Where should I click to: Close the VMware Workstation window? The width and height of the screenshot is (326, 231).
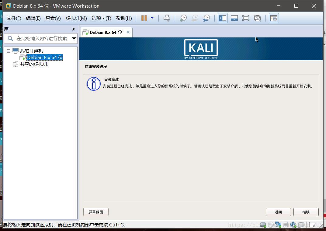(314, 6)
